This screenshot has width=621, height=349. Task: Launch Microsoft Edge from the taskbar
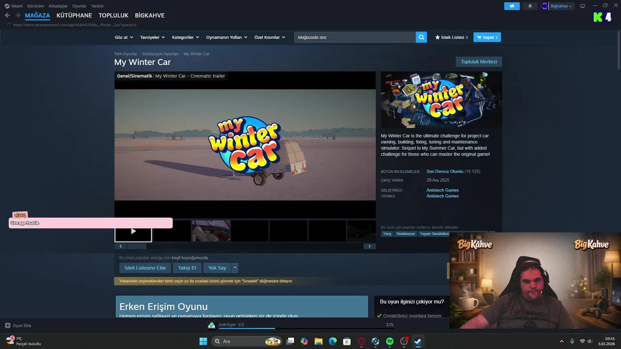click(x=333, y=341)
